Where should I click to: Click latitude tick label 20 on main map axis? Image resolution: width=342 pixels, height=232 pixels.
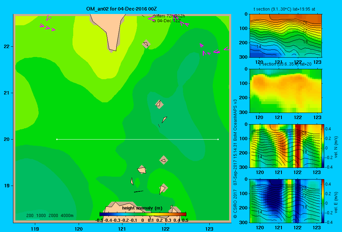(x=6, y=139)
